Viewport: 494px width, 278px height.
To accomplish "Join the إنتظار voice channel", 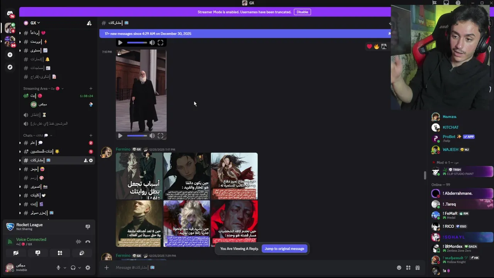I will pos(58,115).
